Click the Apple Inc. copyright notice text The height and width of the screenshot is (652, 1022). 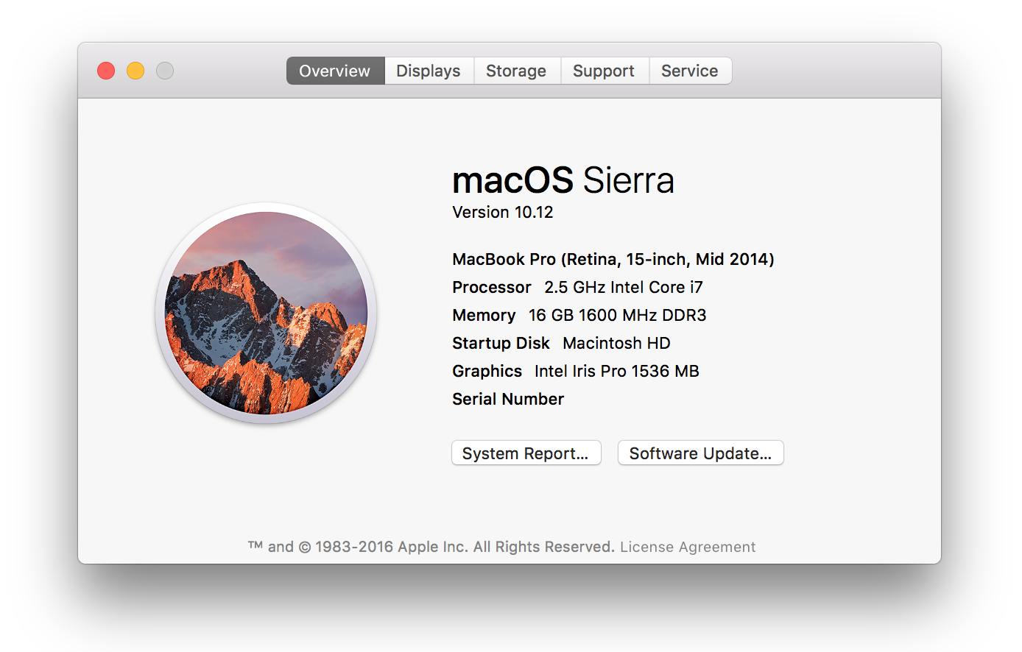(x=431, y=547)
